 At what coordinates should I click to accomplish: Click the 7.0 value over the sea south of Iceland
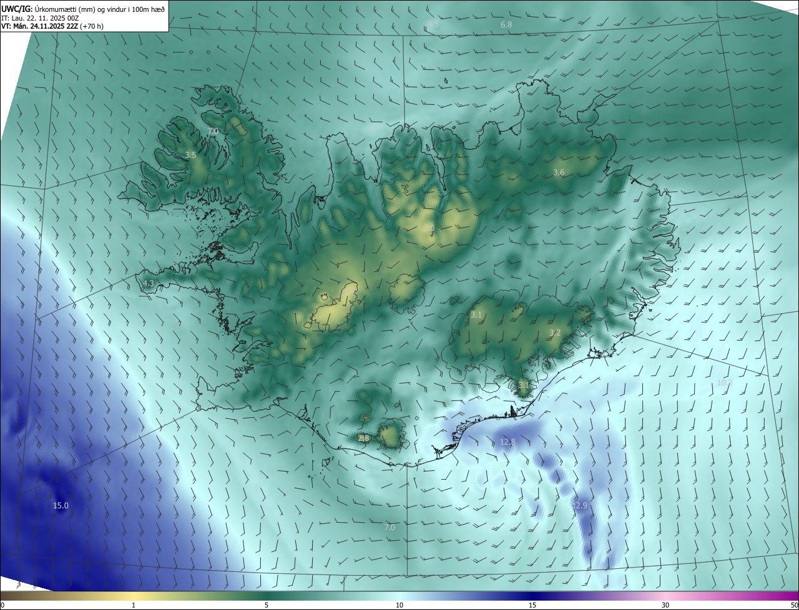pos(390,528)
